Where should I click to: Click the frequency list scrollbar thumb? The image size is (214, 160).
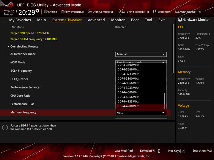[165, 101]
